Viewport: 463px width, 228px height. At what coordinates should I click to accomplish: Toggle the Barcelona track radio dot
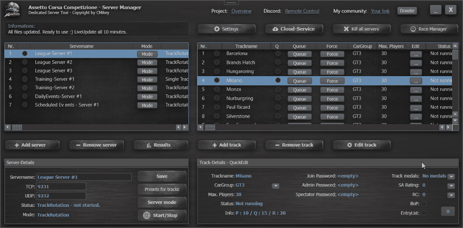(217, 54)
